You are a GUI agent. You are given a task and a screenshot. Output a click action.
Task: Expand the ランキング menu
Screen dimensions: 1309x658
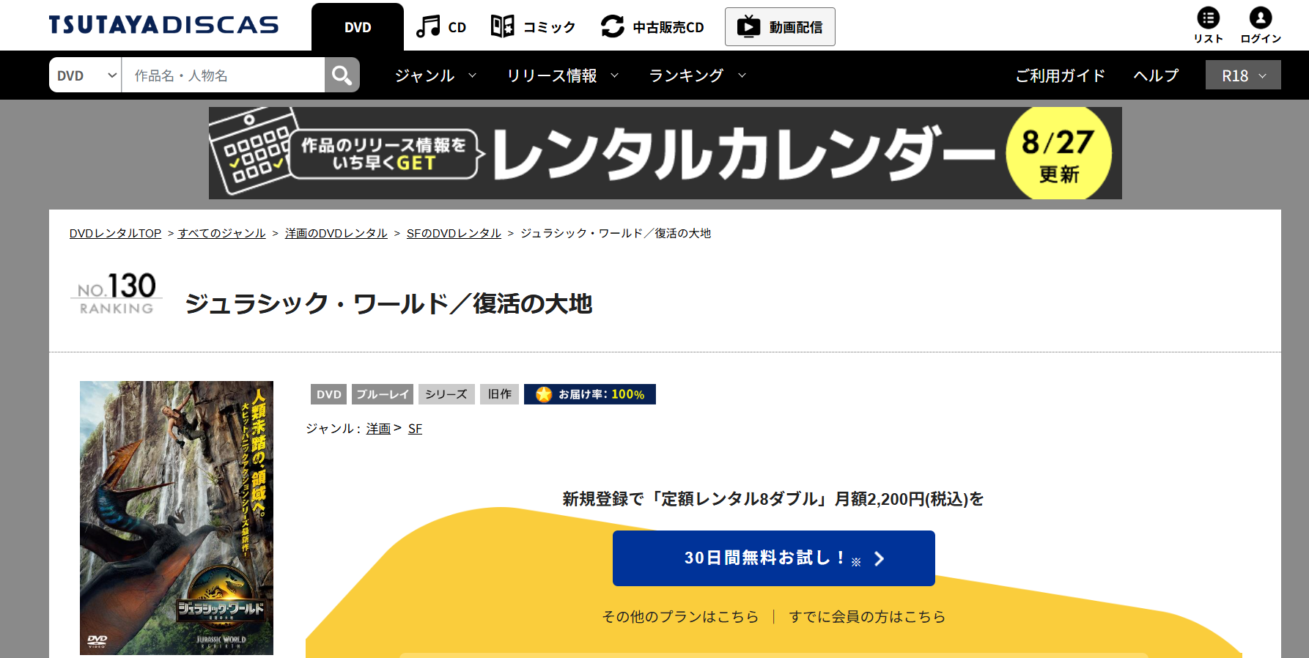tap(698, 75)
